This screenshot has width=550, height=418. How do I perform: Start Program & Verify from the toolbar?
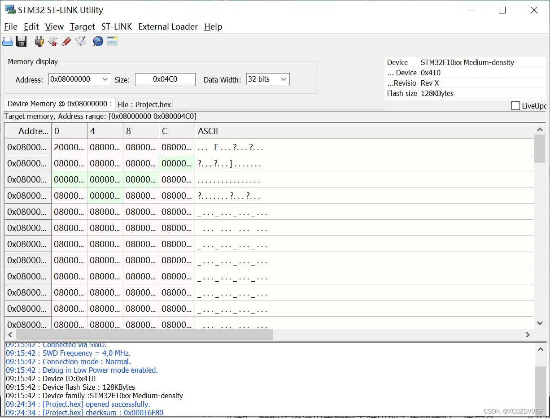(81, 41)
